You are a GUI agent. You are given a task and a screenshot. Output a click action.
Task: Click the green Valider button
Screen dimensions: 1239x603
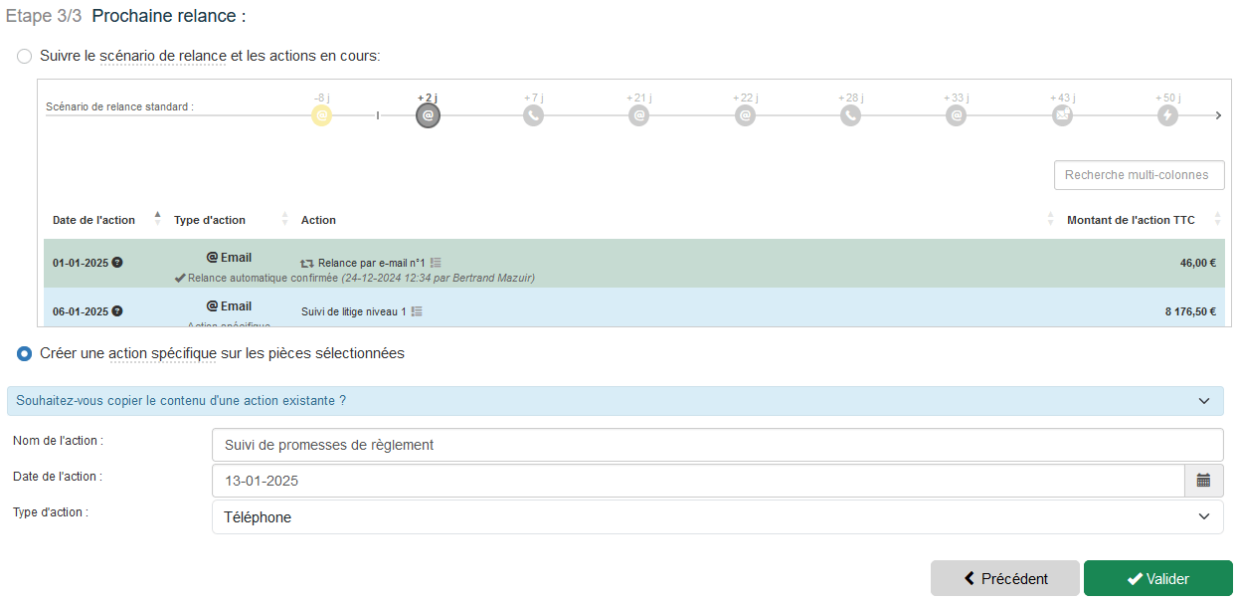tap(1157, 579)
